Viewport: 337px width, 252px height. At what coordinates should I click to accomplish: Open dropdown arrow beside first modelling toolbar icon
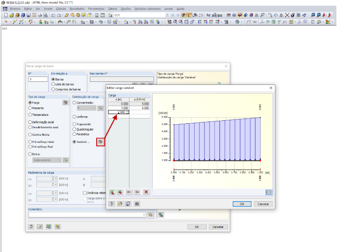pos(10,22)
